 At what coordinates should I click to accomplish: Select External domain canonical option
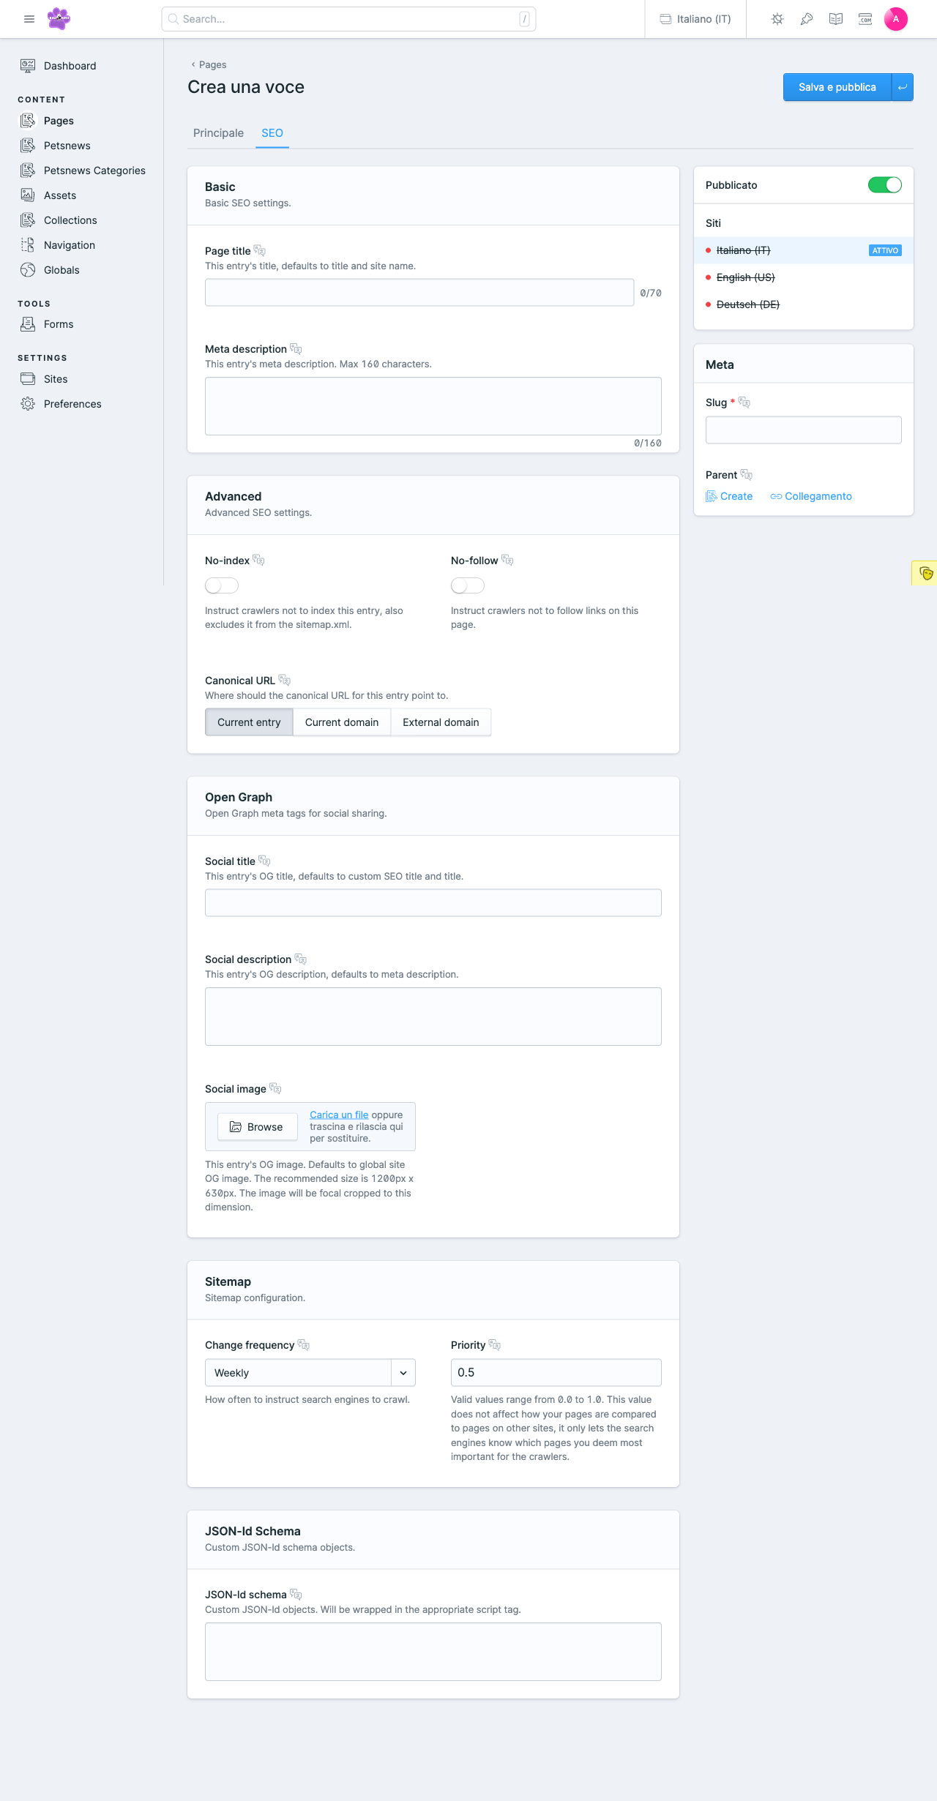click(441, 722)
